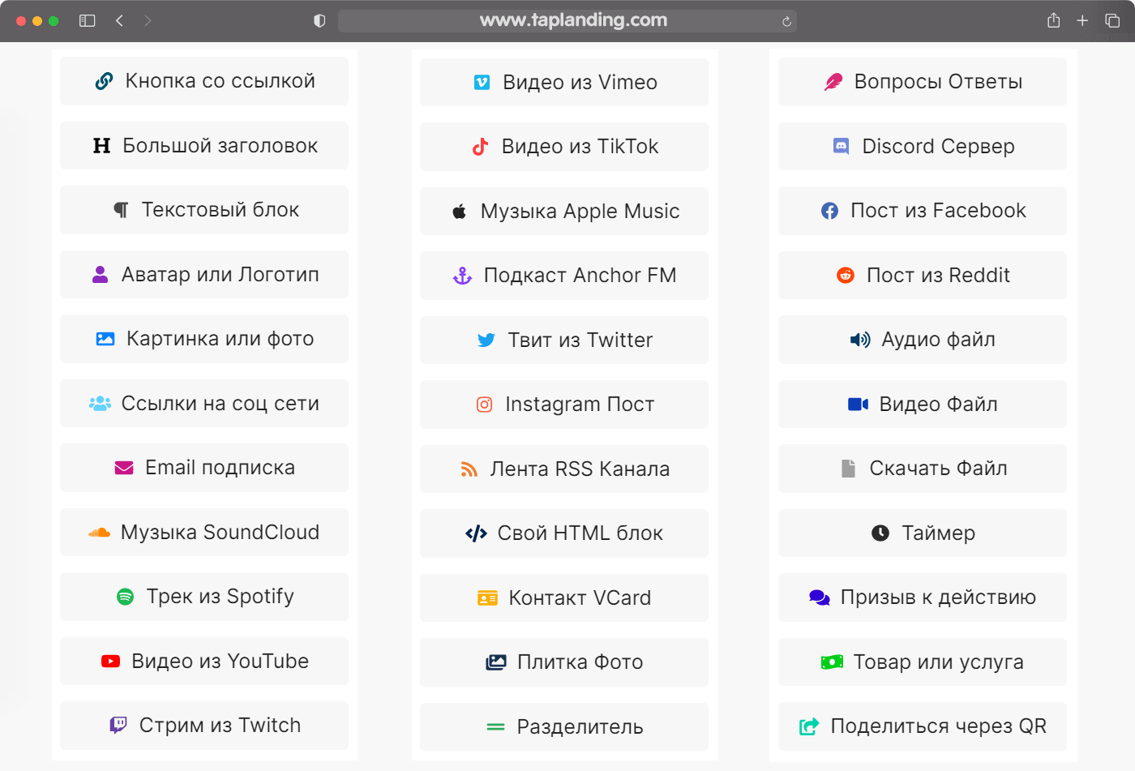
Task: Click the gray file icon beside Скачать Файл
Action: (848, 469)
